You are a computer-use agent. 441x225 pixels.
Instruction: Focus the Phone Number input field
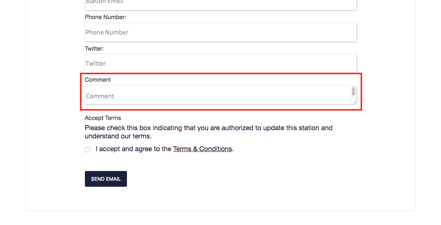220,32
